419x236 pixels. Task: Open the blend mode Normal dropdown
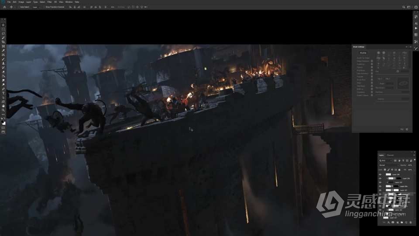tap(389, 165)
